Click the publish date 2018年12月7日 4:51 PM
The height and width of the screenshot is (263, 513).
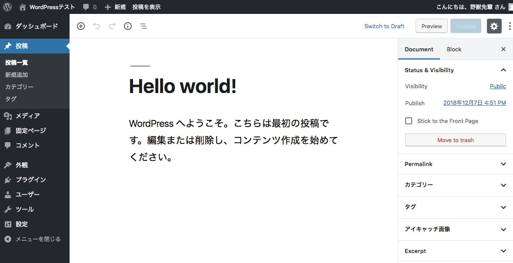(474, 103)
